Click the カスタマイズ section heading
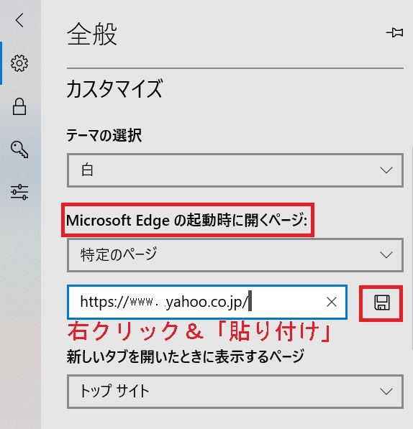Viewport: 413px width, 429px height. click(x=114, y=88)
